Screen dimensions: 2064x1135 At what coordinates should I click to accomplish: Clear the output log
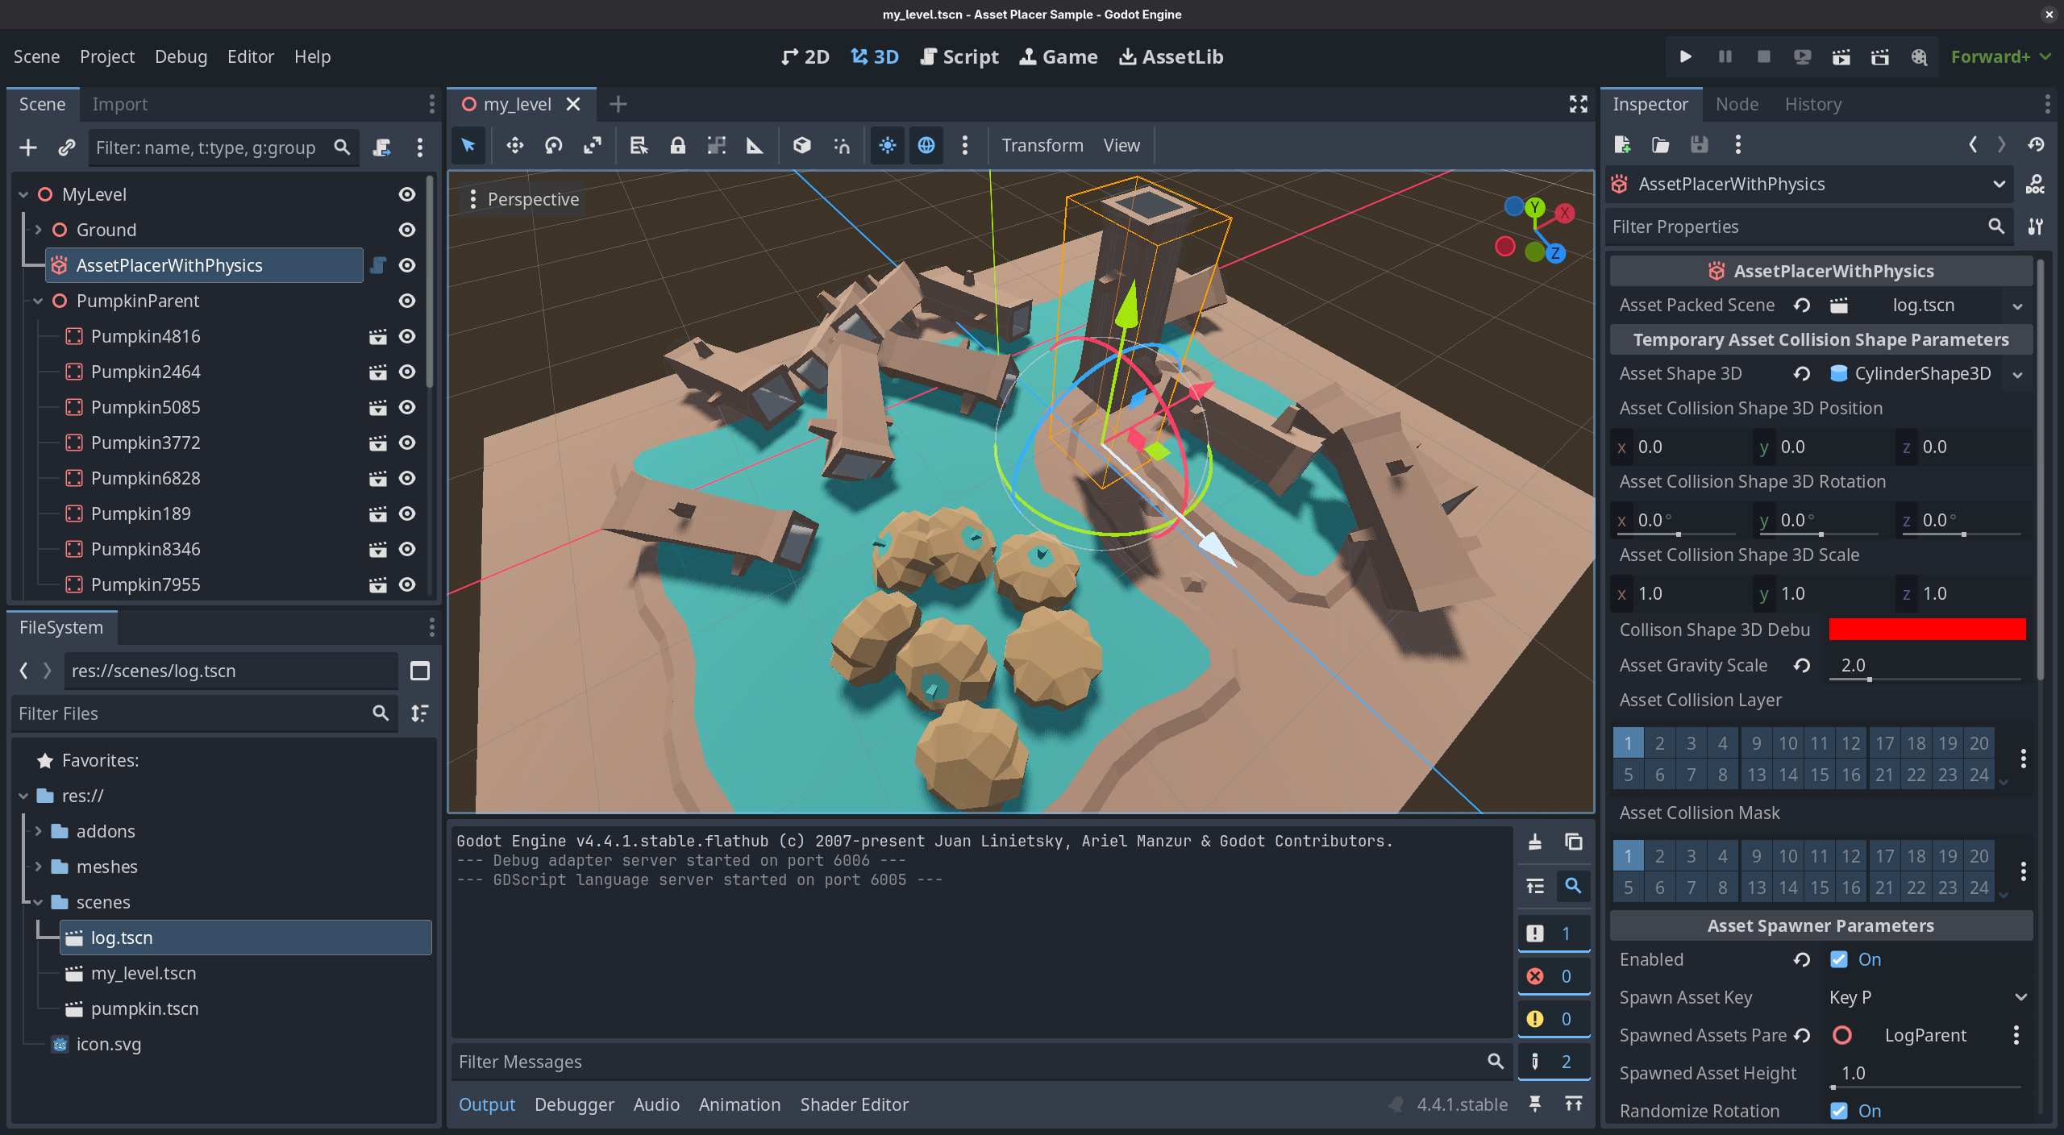(x=1534, y=842)
